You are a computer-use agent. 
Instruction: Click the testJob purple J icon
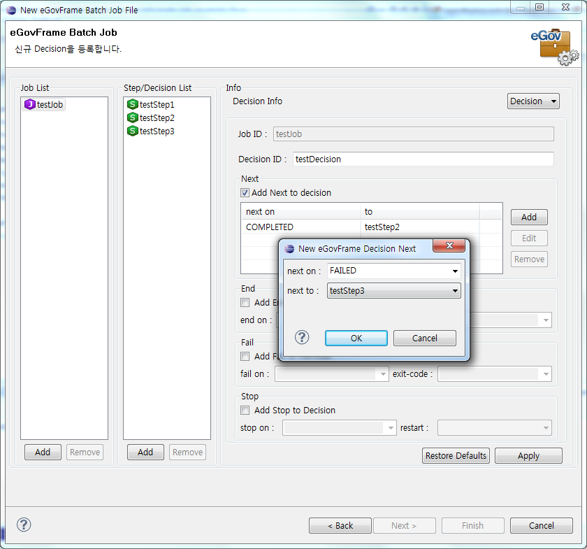pyautogui.click(x=29, y=104)
